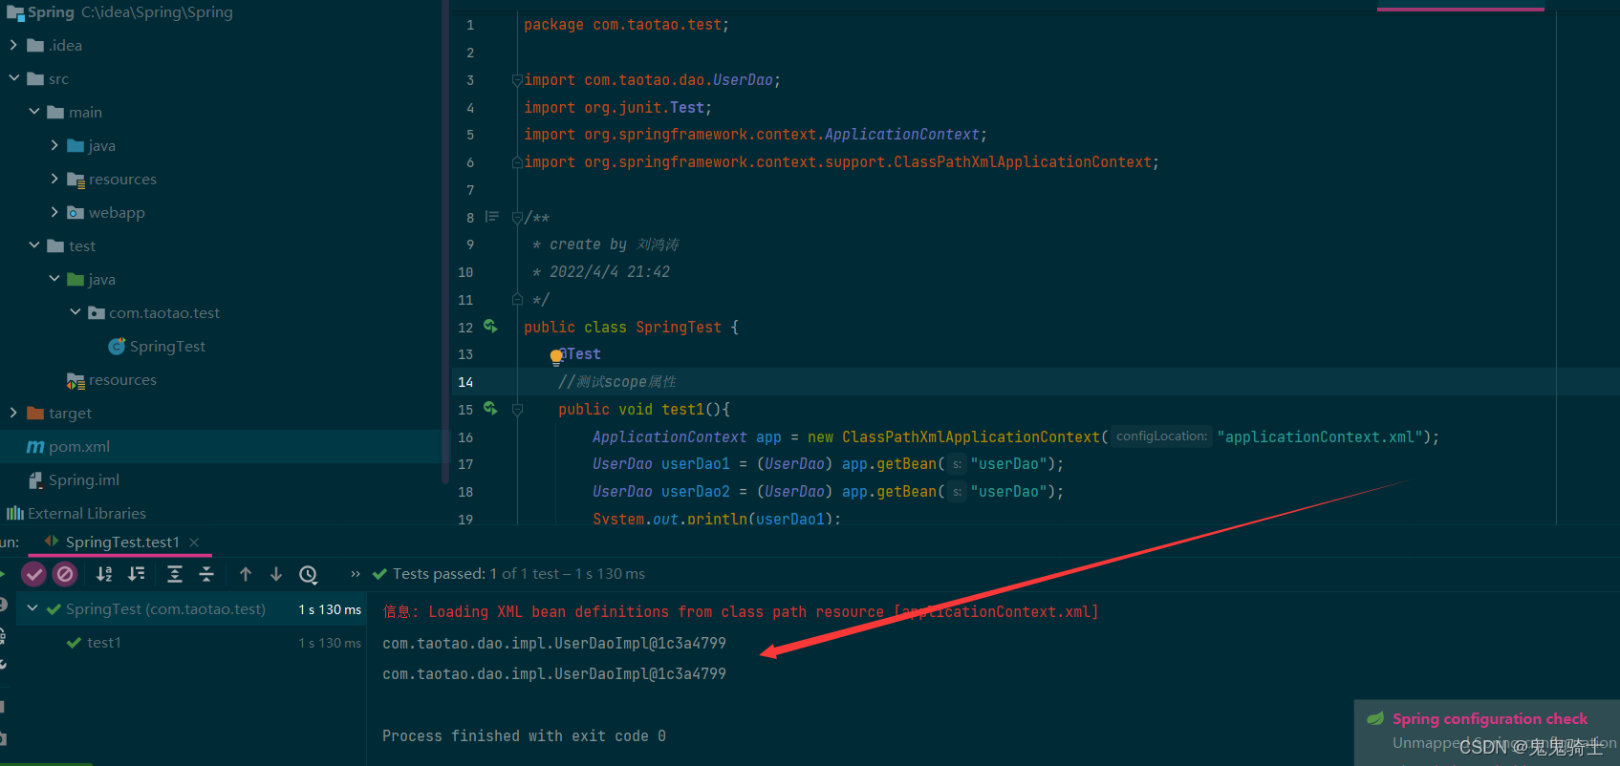Select test1 in the test results tree
Viewport: 1620px width, 766px height.
pos(104,643)
